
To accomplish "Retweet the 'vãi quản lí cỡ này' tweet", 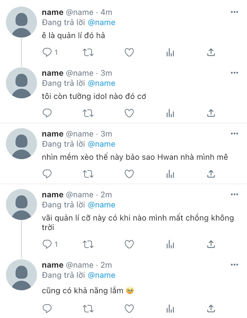I will 88,244.
